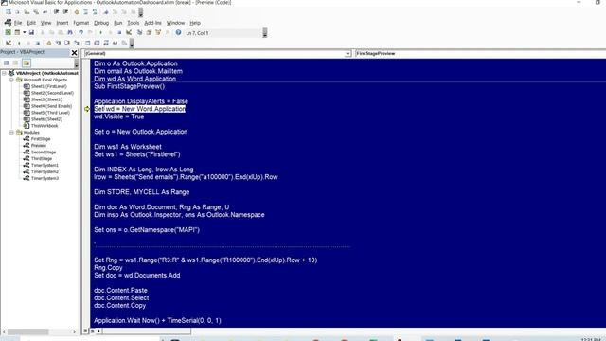Screen dimensions: 606x341
Task: Close the Project - VBAProject panel
Action: 74,53
